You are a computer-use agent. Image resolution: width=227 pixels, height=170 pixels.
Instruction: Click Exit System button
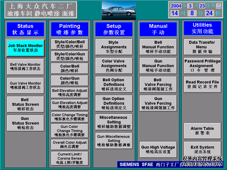(203, 149)
